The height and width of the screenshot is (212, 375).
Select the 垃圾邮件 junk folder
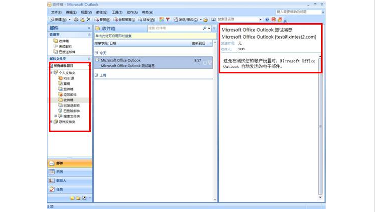pyautogui.click(x=68, y=94)
